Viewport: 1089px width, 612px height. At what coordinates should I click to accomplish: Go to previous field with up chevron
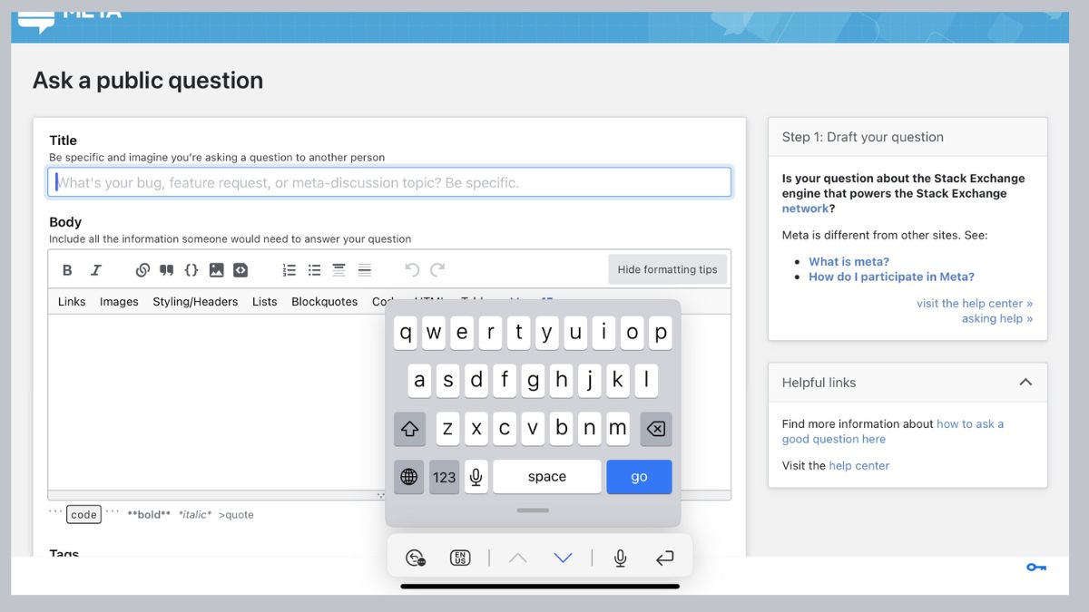pos(517,559)
